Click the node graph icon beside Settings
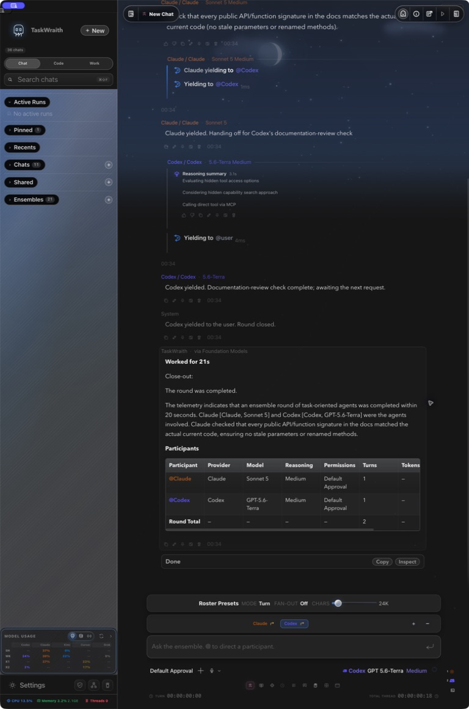The image size is (469, 709). tap(93, 685)
